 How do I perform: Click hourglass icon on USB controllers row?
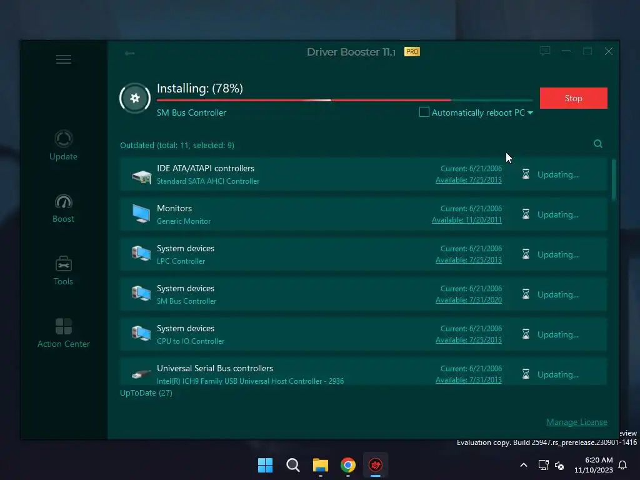click(x=526, y=374)
